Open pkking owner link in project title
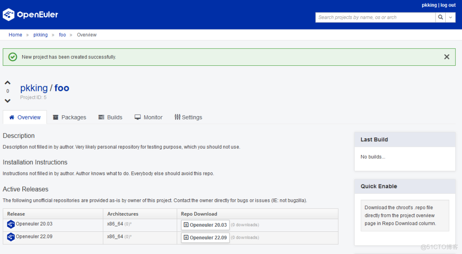 34,88
